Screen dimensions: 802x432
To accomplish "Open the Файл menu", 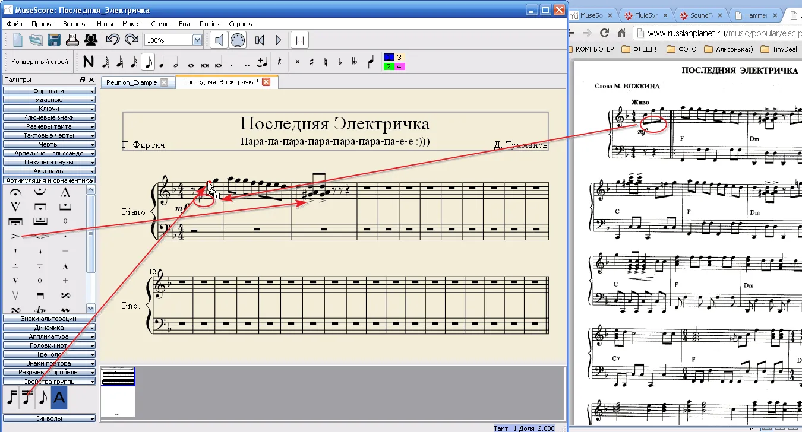I will pos(14,24).
